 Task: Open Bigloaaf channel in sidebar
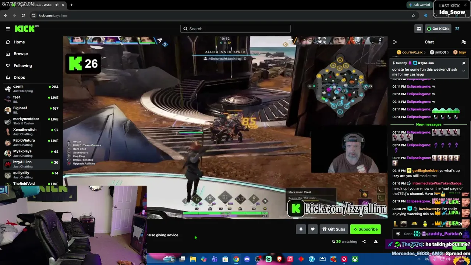point(31,110)
